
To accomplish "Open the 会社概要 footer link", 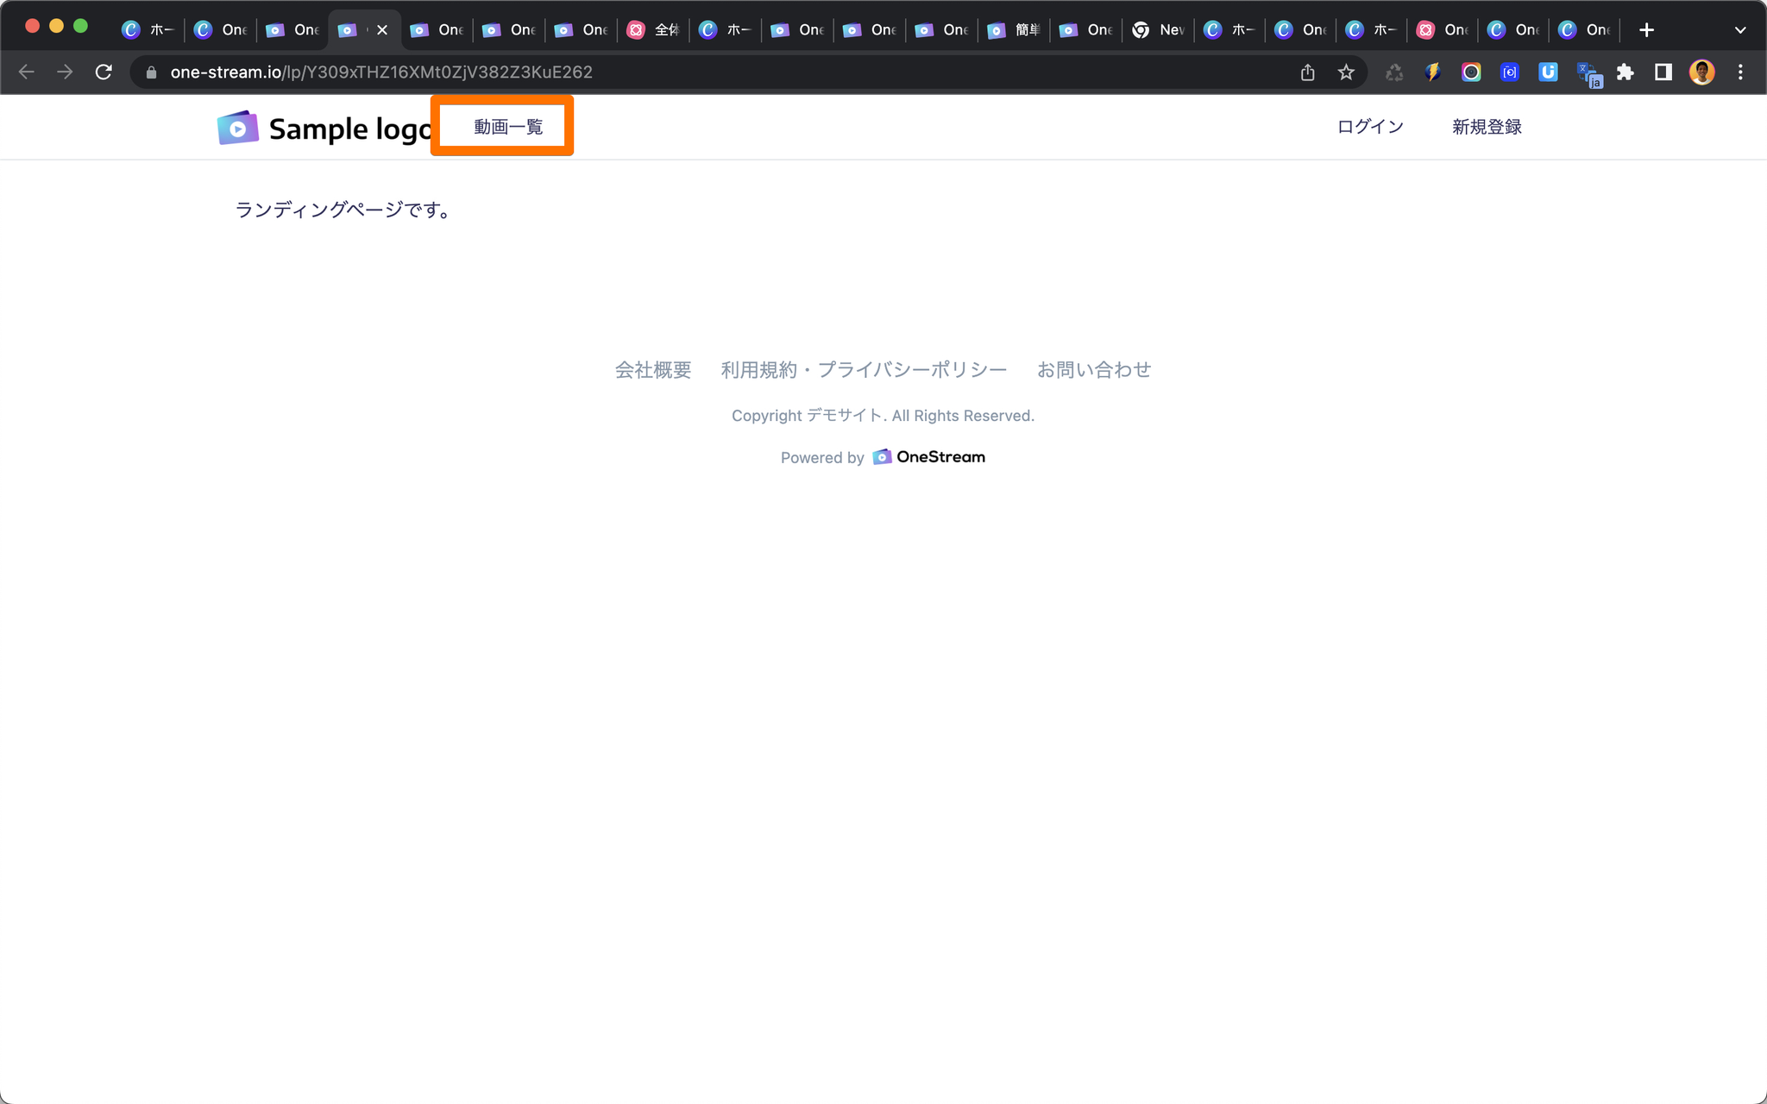I will (653, 370).
